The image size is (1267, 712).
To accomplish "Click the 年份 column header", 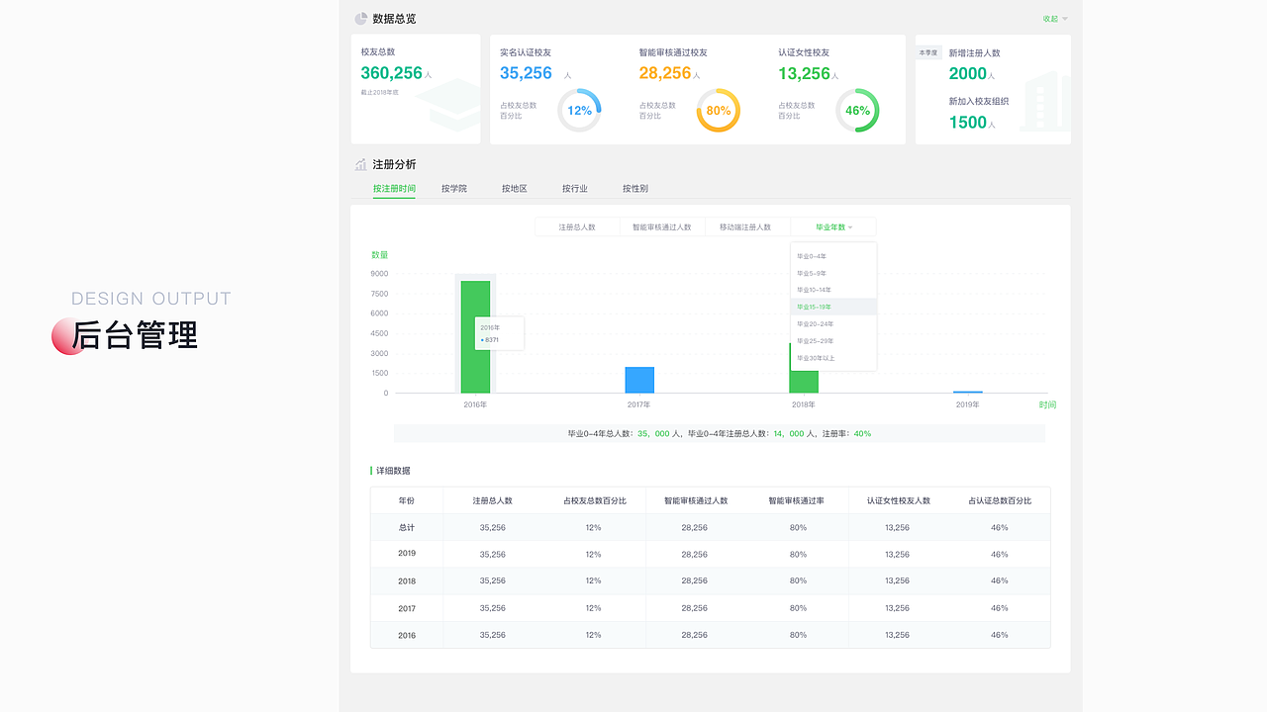I will coord(407,500).
